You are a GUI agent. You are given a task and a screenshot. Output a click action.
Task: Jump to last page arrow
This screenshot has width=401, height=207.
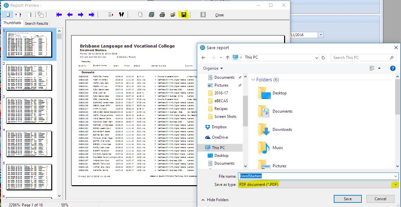pos(91,15)
